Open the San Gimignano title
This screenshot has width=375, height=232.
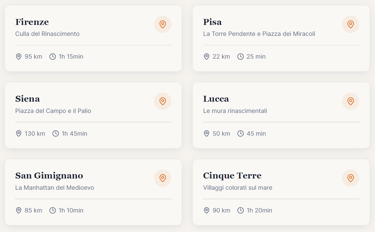[x=49, y=176]
